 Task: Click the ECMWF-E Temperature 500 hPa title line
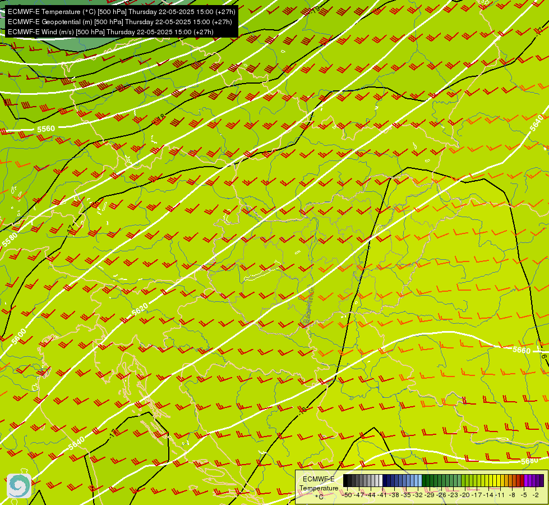pyautogui.click(x=122, y=12)
